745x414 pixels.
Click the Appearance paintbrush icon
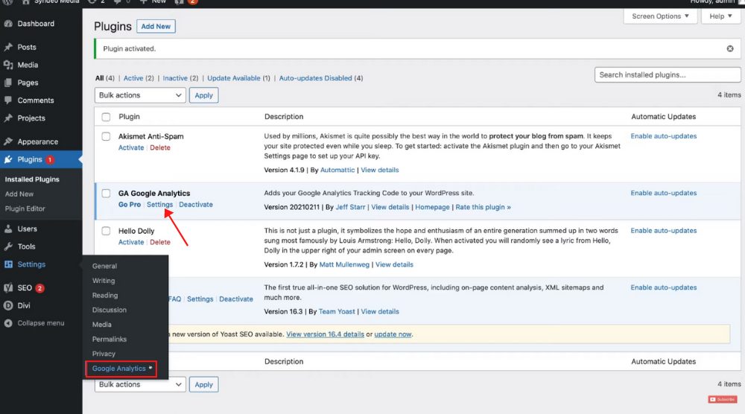(x=8, y=141)
